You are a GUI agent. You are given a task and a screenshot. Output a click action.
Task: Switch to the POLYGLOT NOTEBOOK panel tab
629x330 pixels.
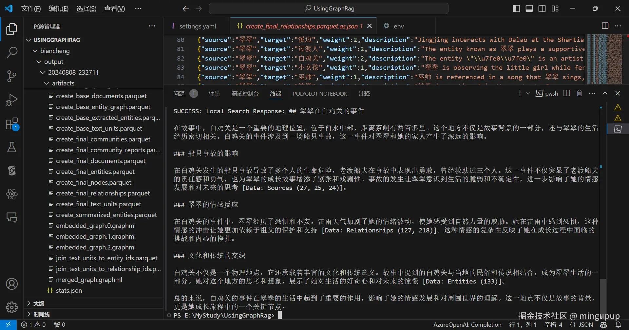320,94
